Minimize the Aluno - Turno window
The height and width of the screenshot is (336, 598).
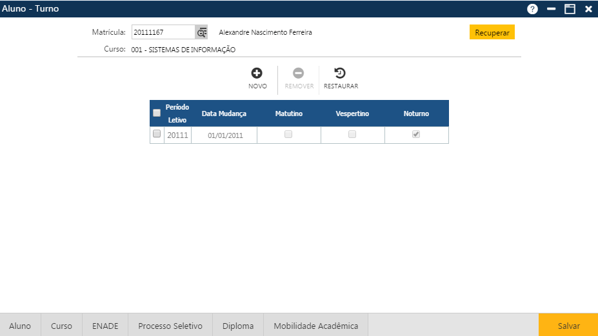tap(551, 9)
